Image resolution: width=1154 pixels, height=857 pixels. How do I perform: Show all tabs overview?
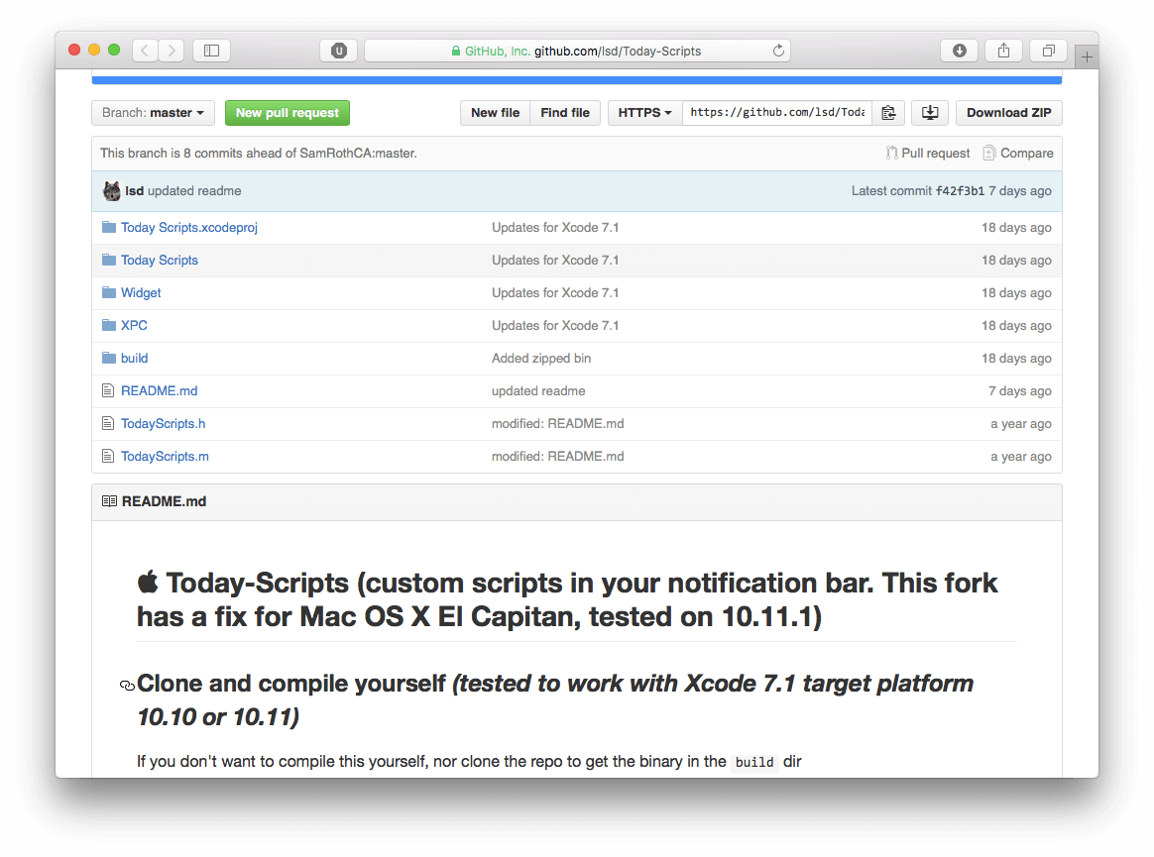tap(1048, 50)
